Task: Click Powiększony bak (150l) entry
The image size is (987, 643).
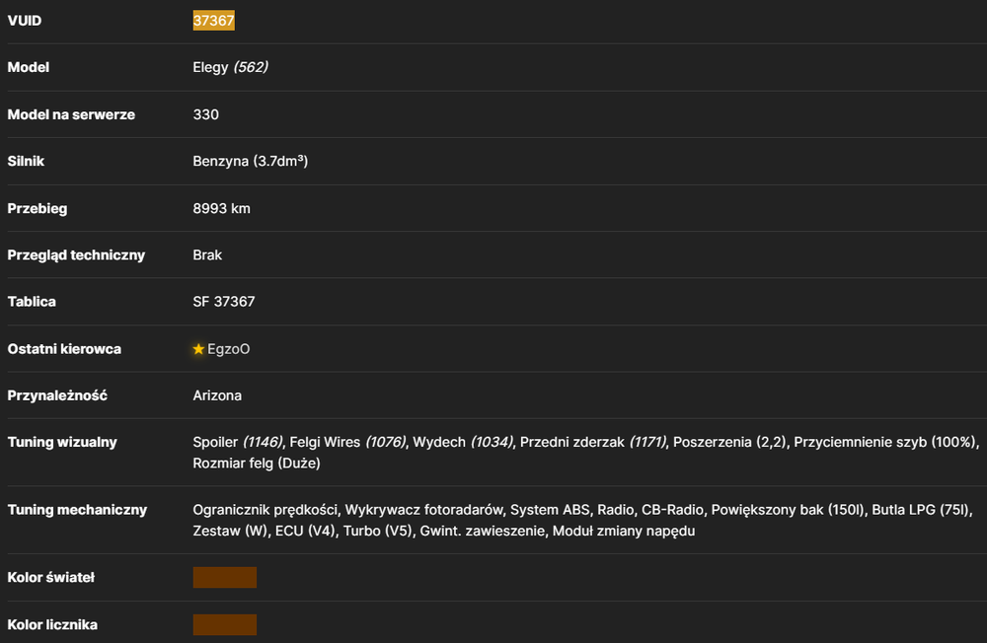Action: 788,510
